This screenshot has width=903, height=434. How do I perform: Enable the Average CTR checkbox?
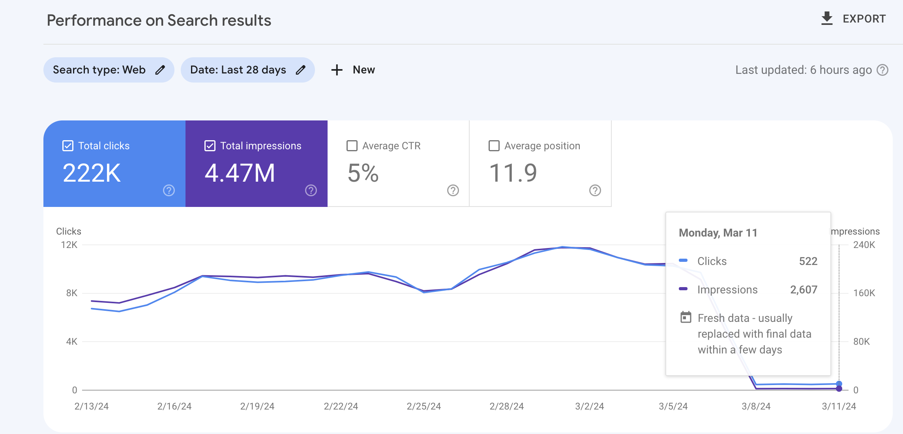[352, 146]
